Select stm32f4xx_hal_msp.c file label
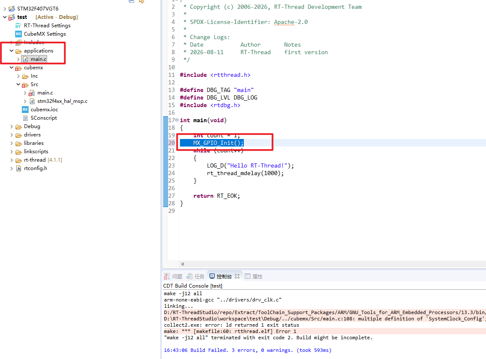Screen dimensions: 486x359 tap(63, 101)
